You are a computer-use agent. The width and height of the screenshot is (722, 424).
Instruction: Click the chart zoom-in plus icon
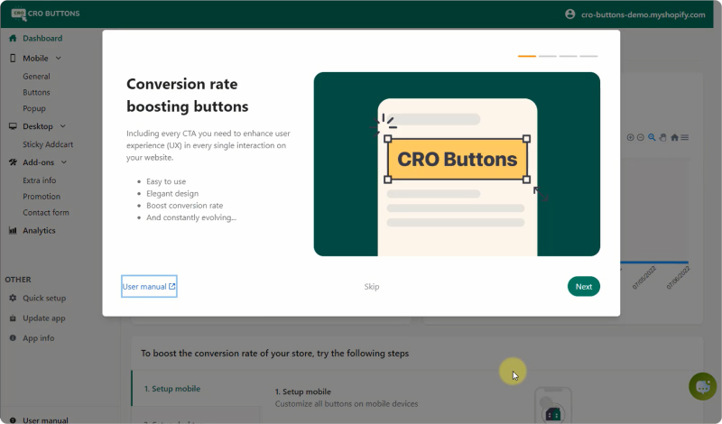point(631,137)
